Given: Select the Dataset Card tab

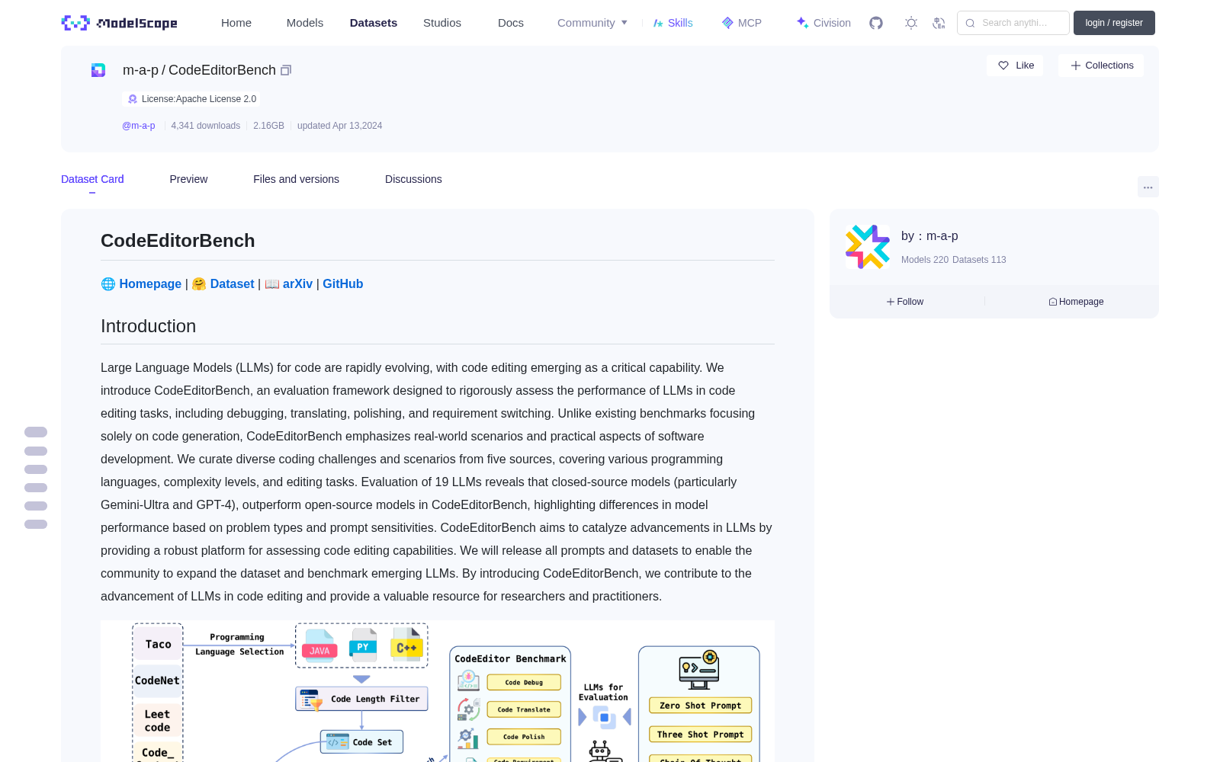Looking at the screenshot, I should point(92,179).
